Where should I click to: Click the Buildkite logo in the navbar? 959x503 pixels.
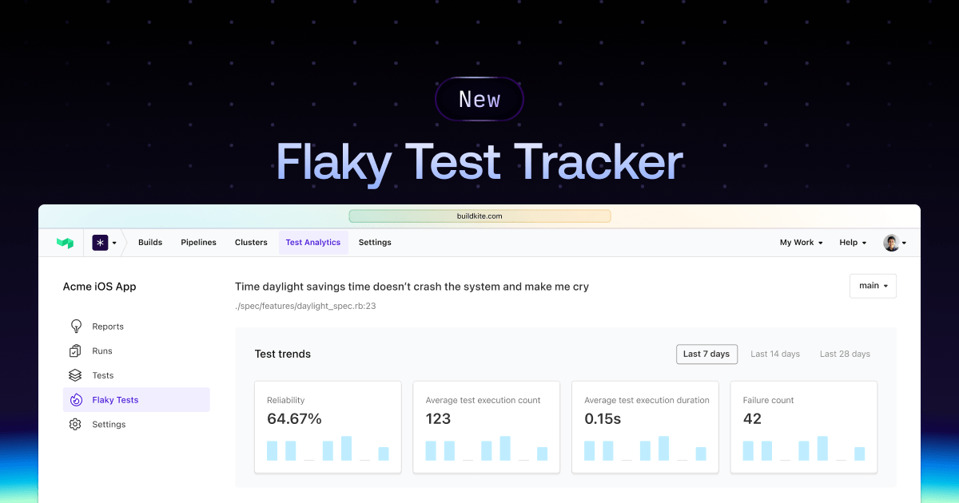tap(64, 242)
